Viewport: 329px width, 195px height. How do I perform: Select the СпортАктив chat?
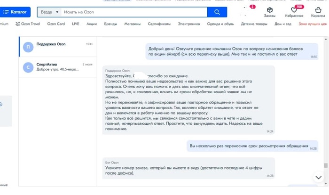[x=58, y=67]
